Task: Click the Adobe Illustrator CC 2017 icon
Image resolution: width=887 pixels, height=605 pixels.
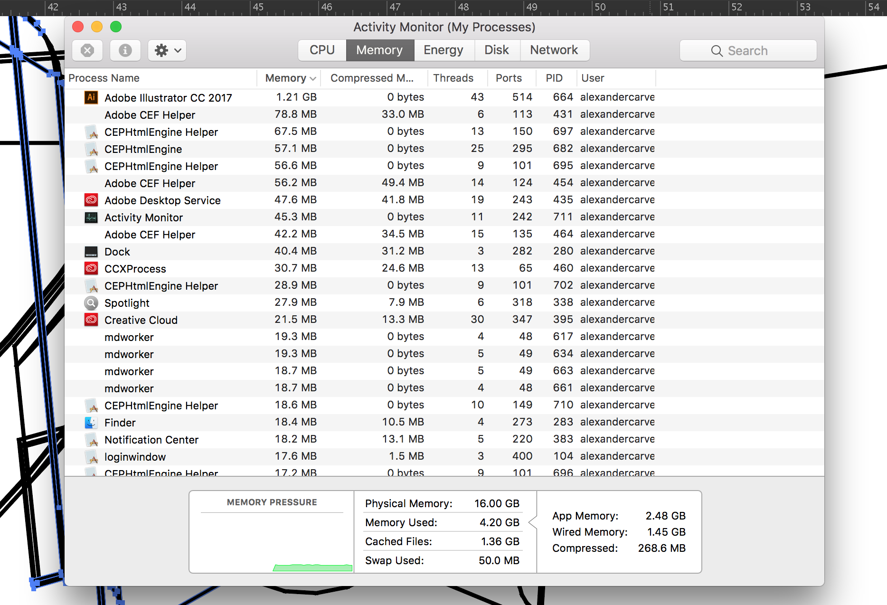Action: click(x=91, y=97)
